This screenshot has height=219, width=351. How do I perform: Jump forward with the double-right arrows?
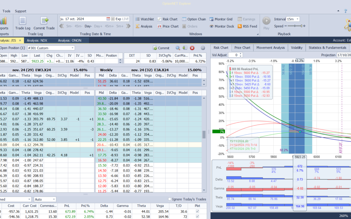coord(128,26)
